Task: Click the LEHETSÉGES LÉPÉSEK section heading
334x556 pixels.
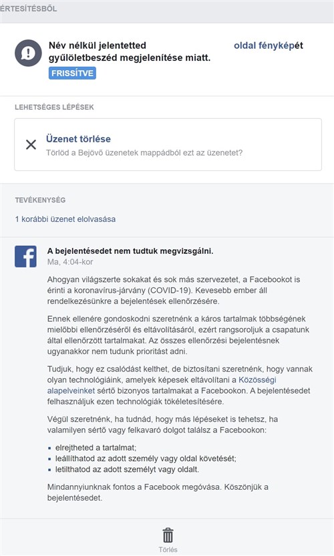Action: tap(54, 107)
